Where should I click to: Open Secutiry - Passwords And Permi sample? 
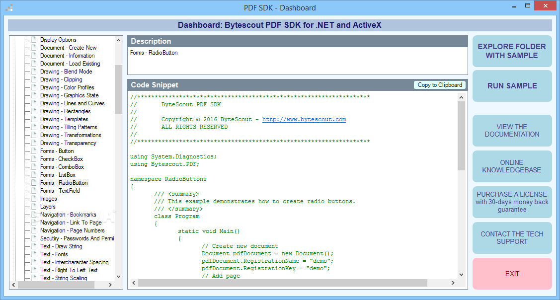tap(77, 238)
